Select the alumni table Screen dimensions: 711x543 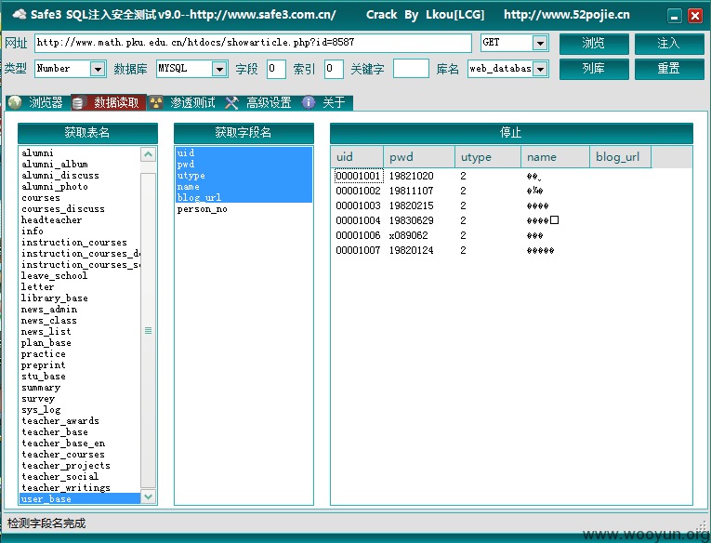coord(80,152)
